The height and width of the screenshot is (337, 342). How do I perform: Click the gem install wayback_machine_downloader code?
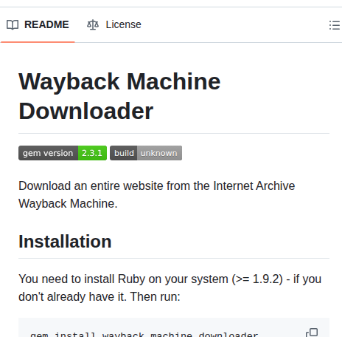[144, 334]
